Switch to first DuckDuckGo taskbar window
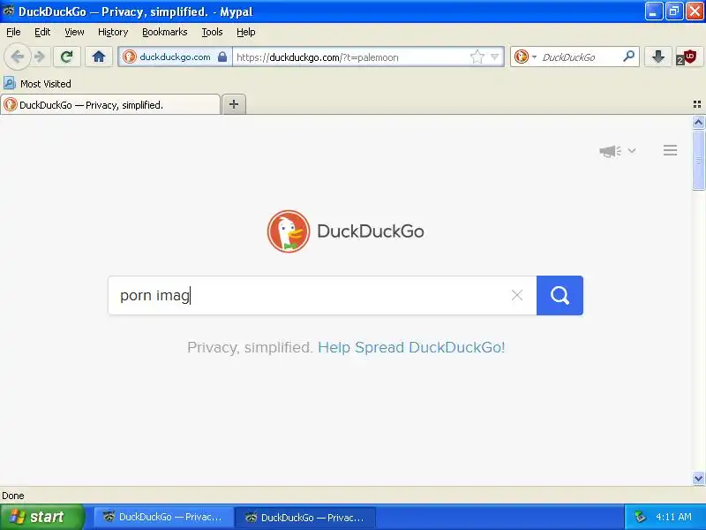 click(163, 517)
